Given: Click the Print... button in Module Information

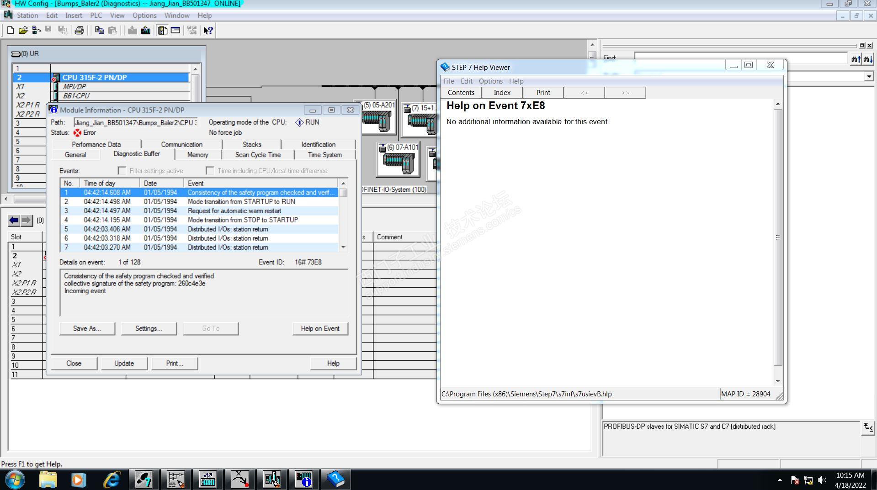Looking at the screenshot, I should coord(174,364).
